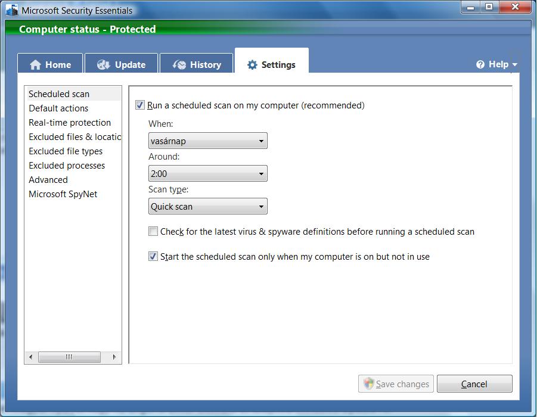
Task: Click the Microsoft Security Essentials title bar icon
Action: (x=11, y=10)
